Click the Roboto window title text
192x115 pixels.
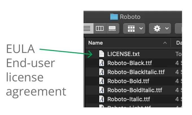[130, 17]
